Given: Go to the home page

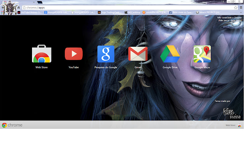Looking at the screenshot, I should tap(19, 8).
